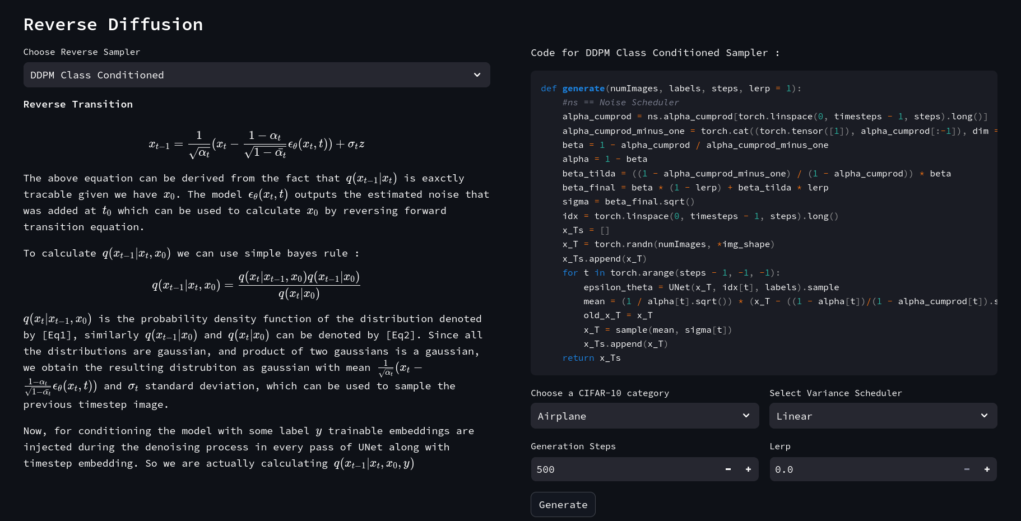This screenshot has width=1021, height=521.
Task: Click the plus icon for Generation Steps
Action: point(748,469)
